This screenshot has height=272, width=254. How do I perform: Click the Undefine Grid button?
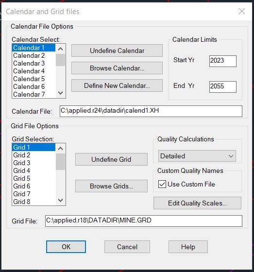(111, 159)
